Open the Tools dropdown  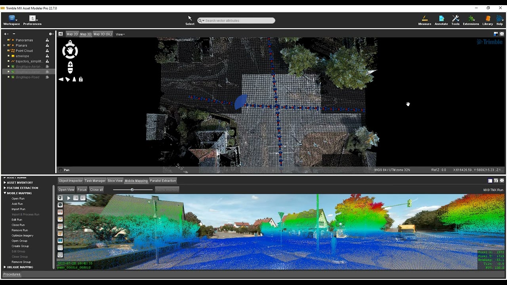click(x=456, y=21)
